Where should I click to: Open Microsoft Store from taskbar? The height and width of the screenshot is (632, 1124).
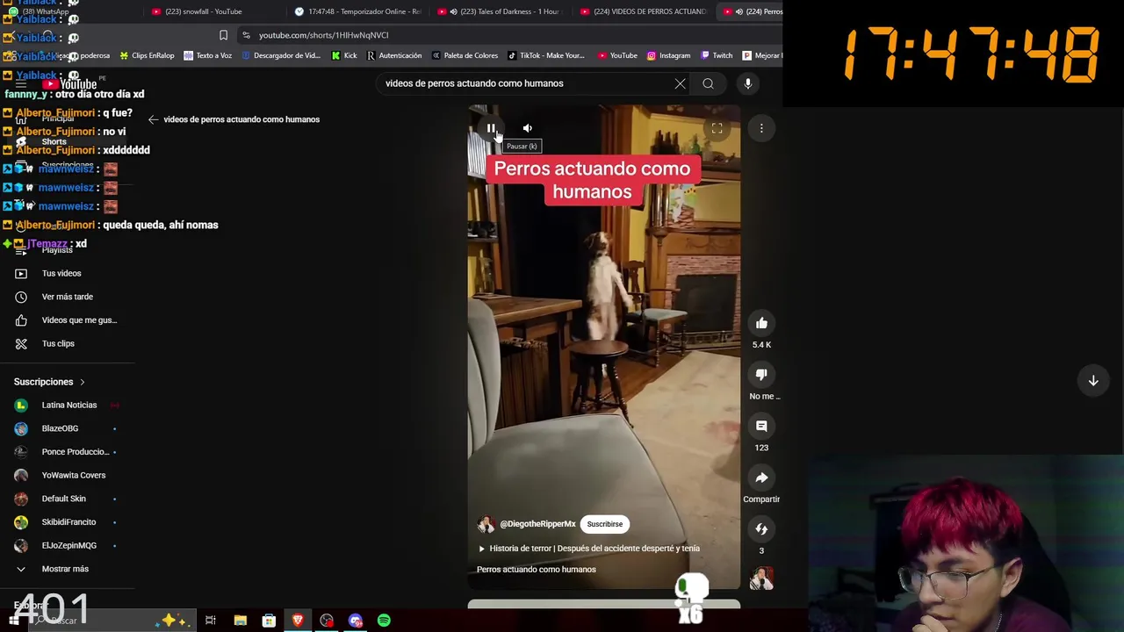coord(269,621)
